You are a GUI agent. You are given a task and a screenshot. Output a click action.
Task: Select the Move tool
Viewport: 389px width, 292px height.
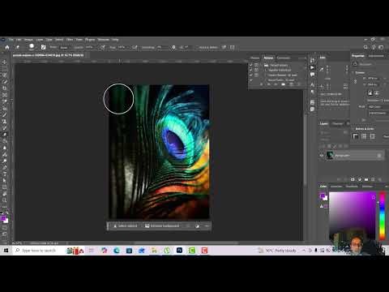[5, 62]
